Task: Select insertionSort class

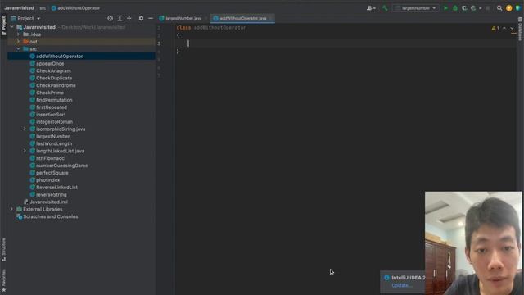Action: click(x=51, y=115)
